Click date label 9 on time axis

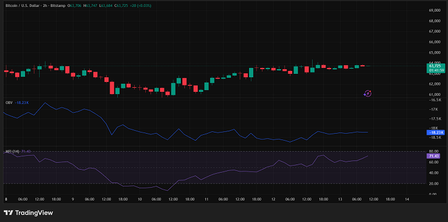tap(73, 199)
